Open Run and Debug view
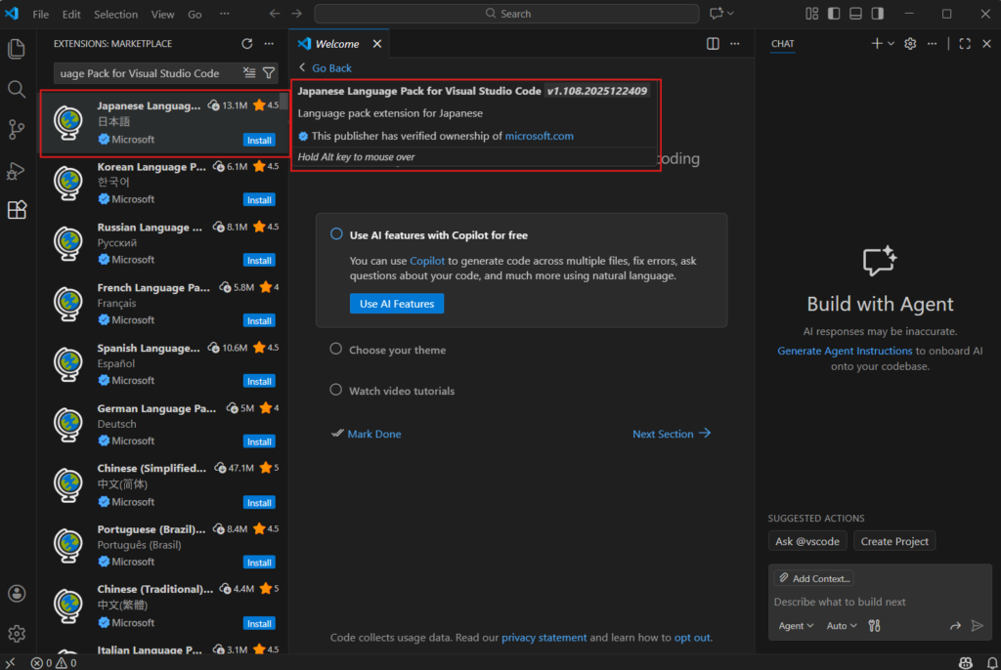 [x=17, y=170]
